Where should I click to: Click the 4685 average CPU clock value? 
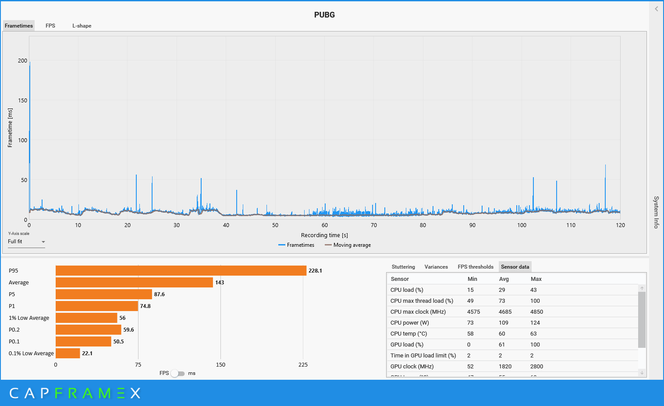pyautogui.click(x=505, y=312)
